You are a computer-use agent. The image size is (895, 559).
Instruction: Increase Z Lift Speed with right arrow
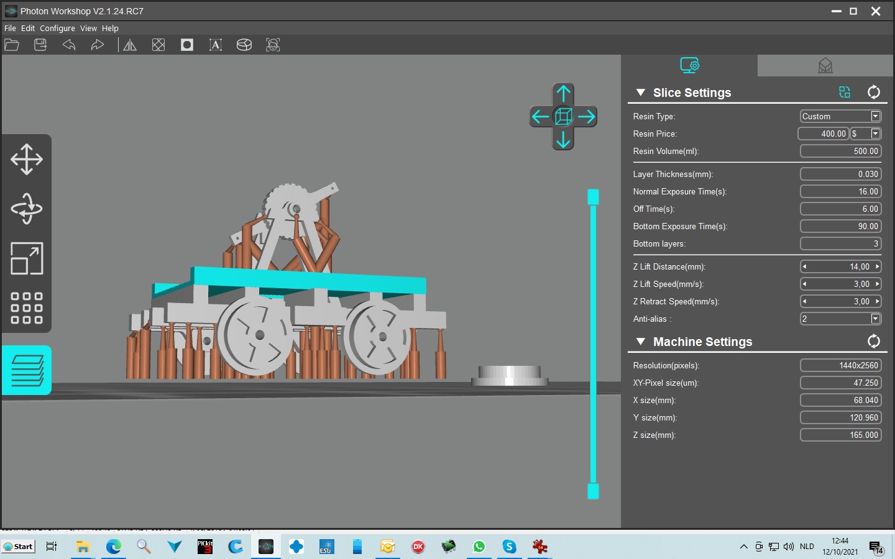tap(877, 284)
